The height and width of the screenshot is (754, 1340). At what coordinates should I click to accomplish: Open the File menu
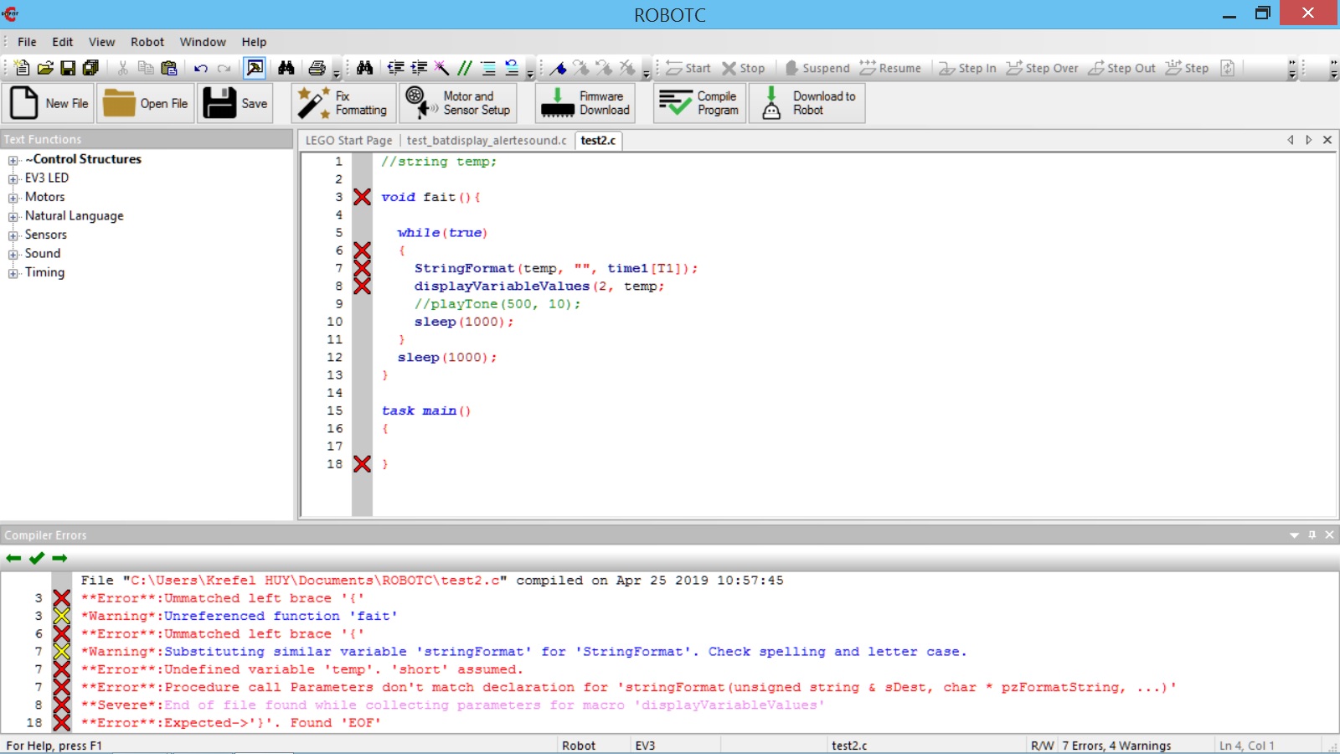(x=27, y=42)
